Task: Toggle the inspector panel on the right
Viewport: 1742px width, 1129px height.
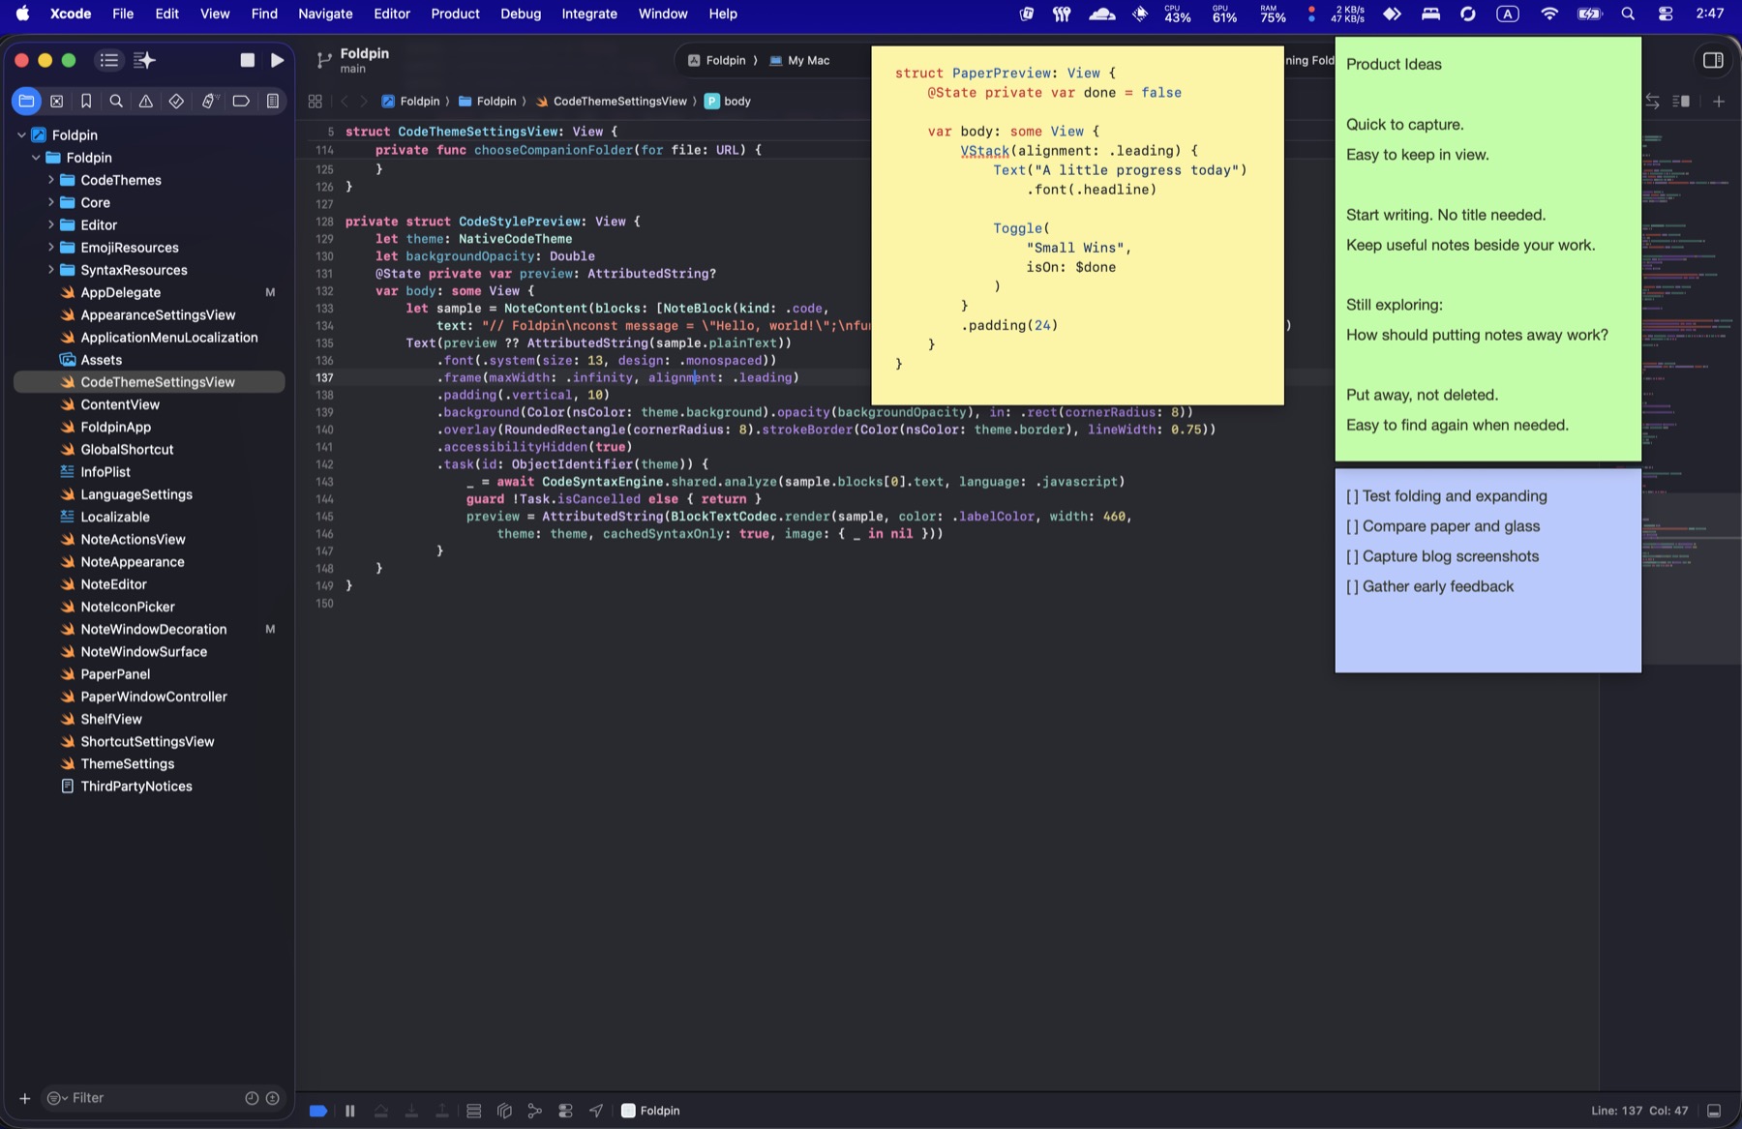Action: click(x=1713, y=60)
